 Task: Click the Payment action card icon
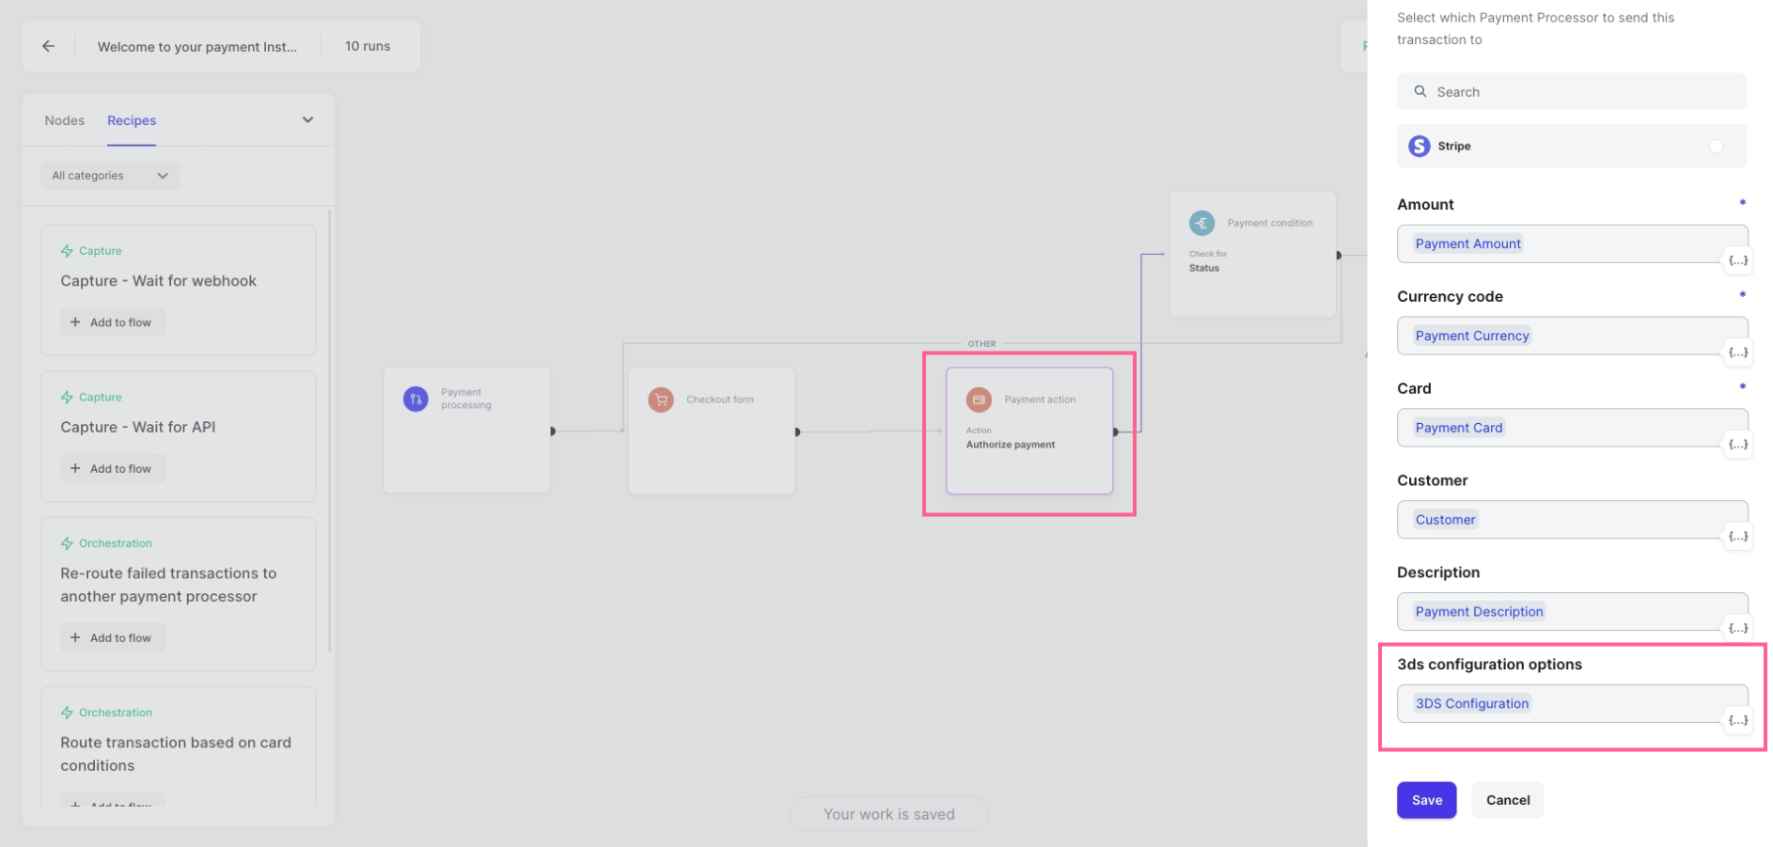(x=979, y=400)
